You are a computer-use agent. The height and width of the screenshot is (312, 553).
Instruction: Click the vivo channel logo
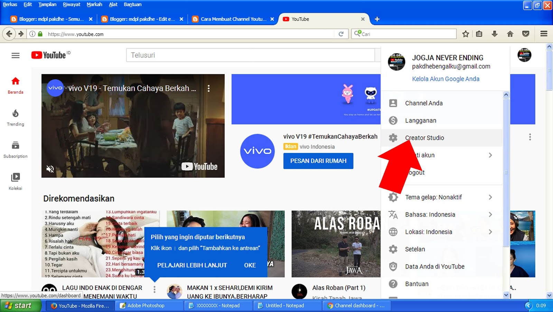click(257, 151)
